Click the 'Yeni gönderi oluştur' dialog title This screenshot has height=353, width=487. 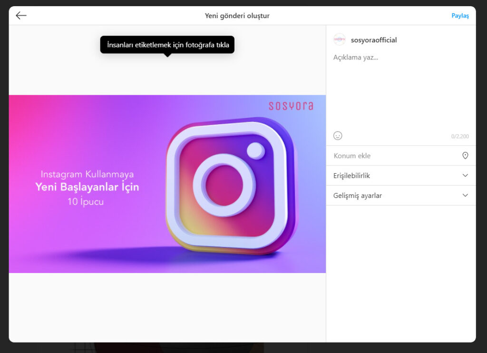(x=237, y=16)
